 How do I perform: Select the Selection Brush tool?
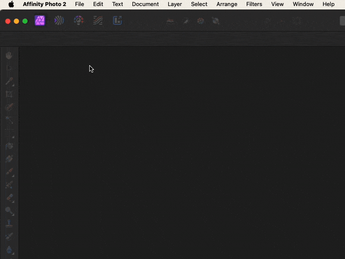tap(9, 107)
